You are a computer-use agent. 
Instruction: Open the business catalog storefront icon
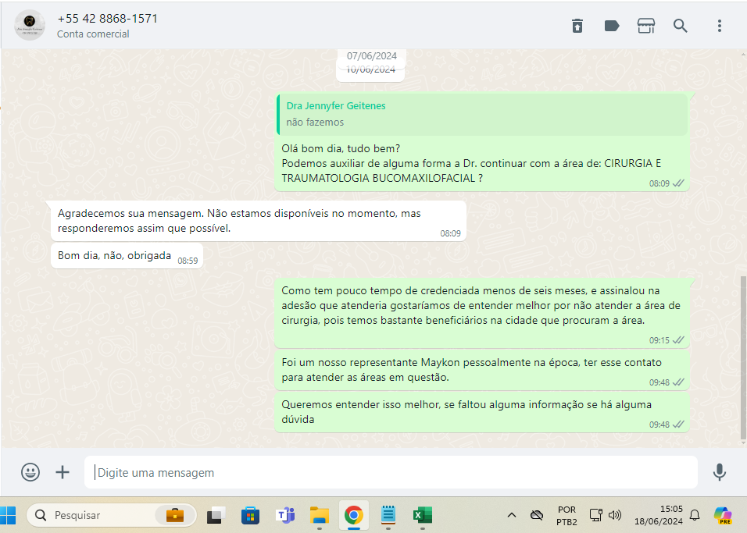coord(646,26)
